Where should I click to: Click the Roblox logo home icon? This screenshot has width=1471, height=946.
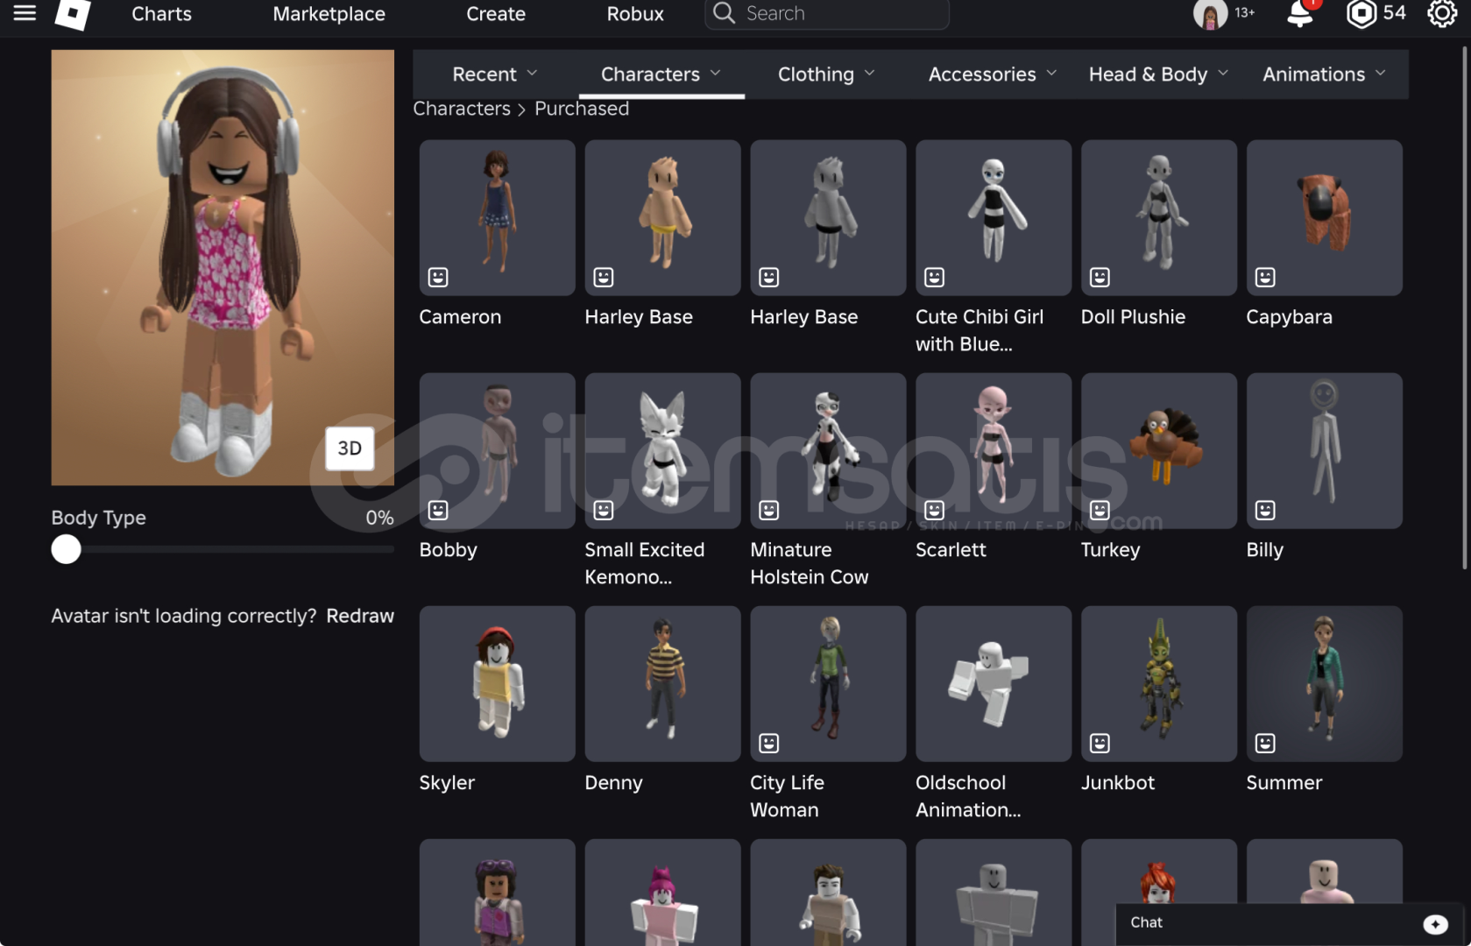tap(73, 13)
